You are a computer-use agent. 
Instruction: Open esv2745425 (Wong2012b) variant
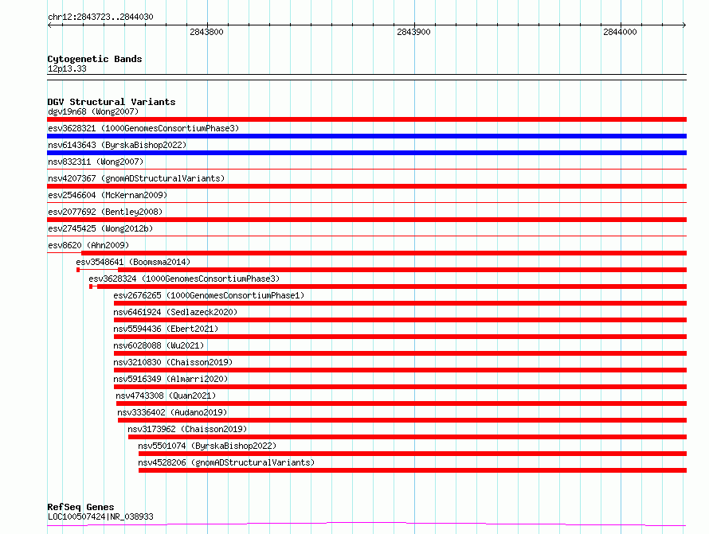click(x=100, y=228)
